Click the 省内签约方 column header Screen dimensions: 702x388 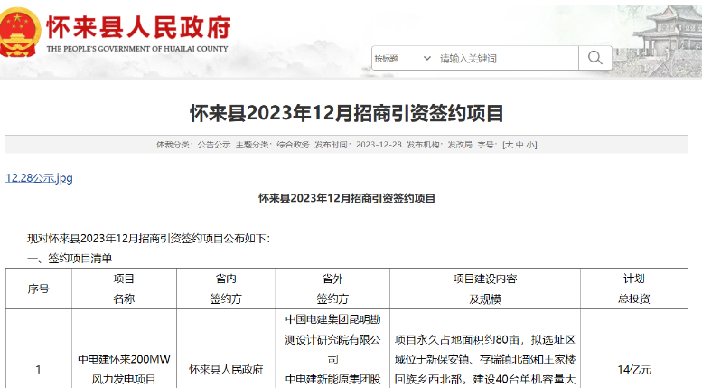click(x=226, y=289)
